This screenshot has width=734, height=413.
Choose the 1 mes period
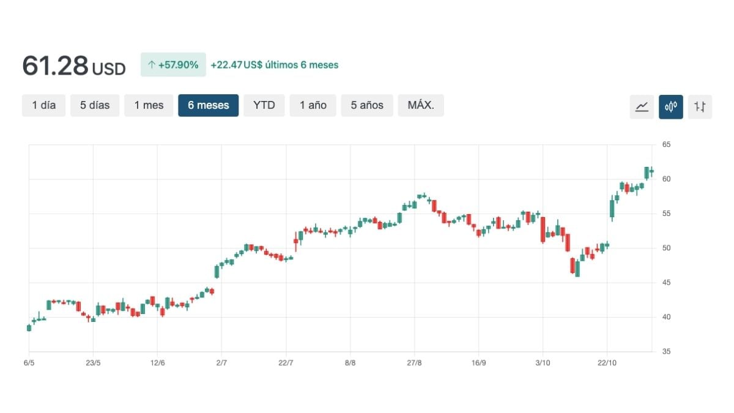click(149, 105)
